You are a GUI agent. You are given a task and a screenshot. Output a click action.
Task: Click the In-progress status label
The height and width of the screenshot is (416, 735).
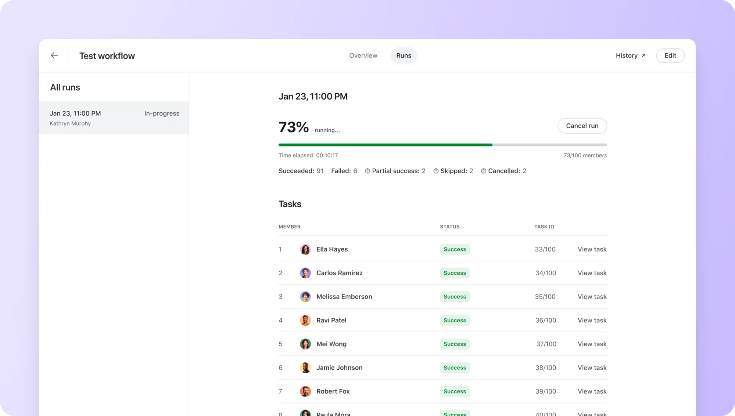162,113
